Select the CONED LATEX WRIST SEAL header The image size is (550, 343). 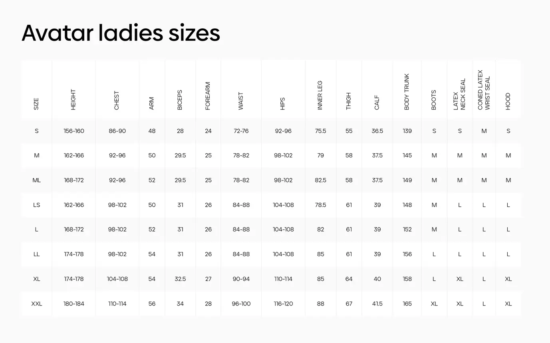(x=484, y=90)
